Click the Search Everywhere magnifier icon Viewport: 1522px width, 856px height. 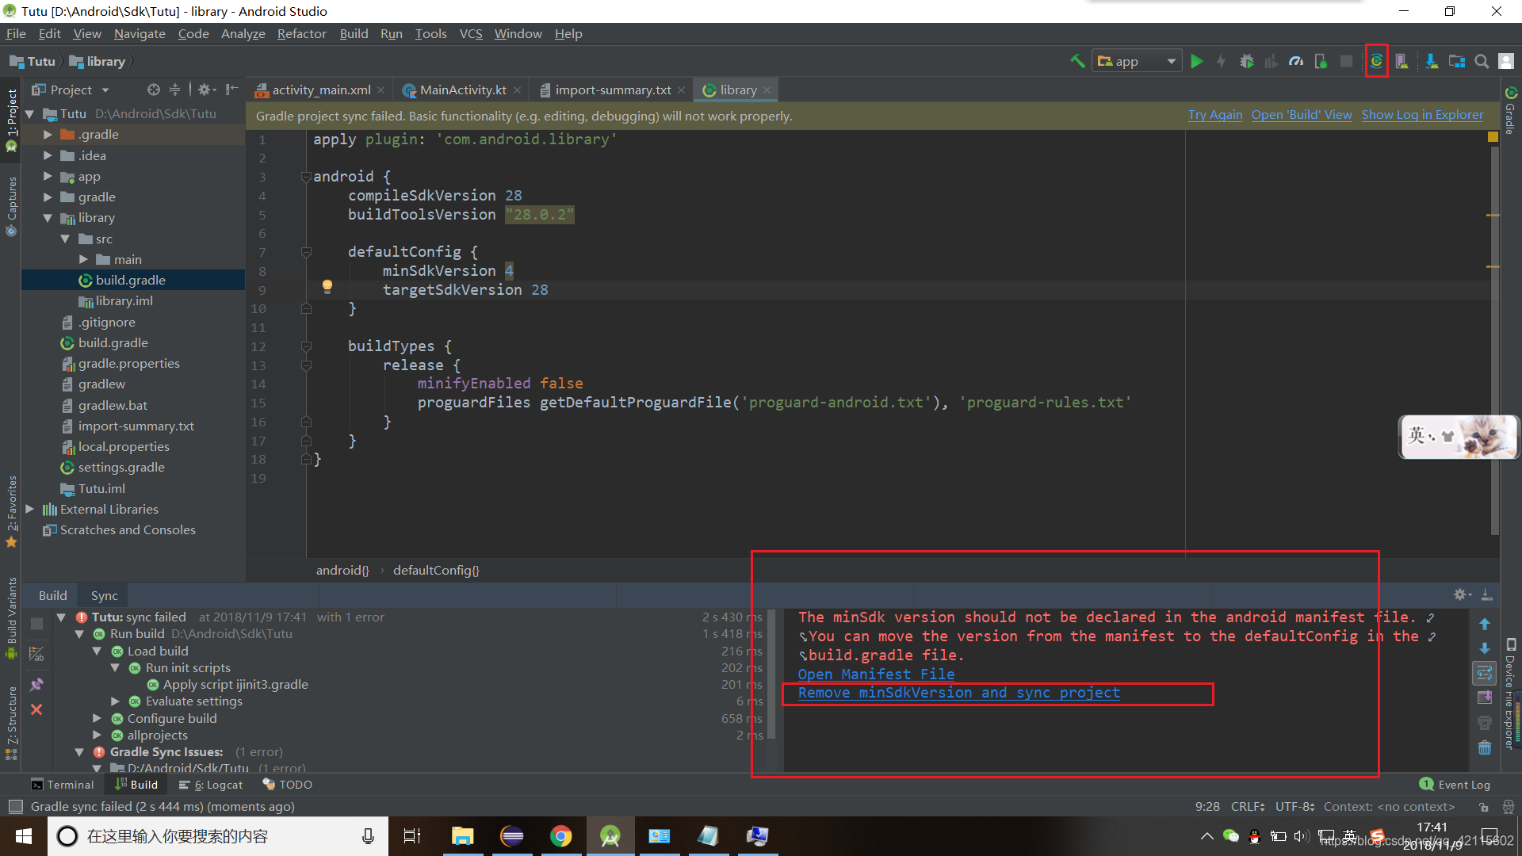point(1482,61)
